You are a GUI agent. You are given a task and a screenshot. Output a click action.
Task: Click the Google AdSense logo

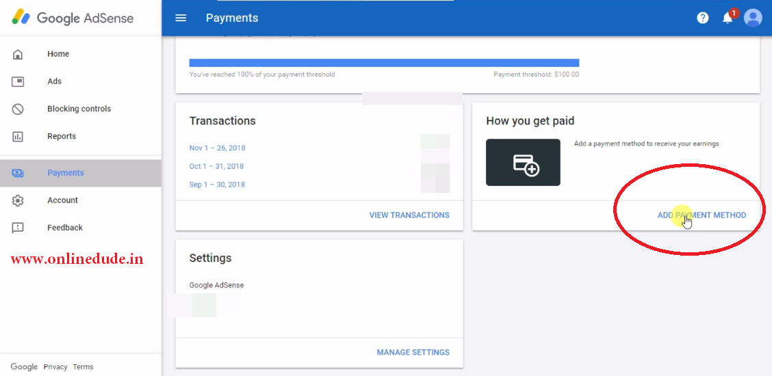point(73,18)
